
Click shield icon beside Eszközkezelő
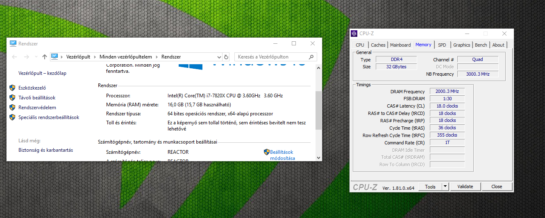(12, 88)
